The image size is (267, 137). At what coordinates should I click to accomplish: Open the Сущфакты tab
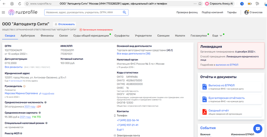pyautogui.click(x=122, y=35)
